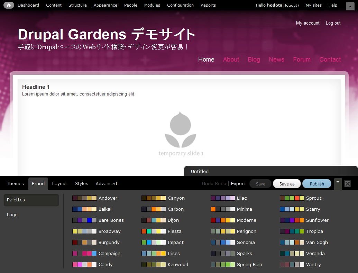
Task: Choose the Moderne color palette
Action: coord(233,220)
